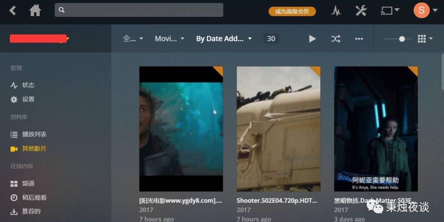Expand the user account avatar menu

coord(425,10)
